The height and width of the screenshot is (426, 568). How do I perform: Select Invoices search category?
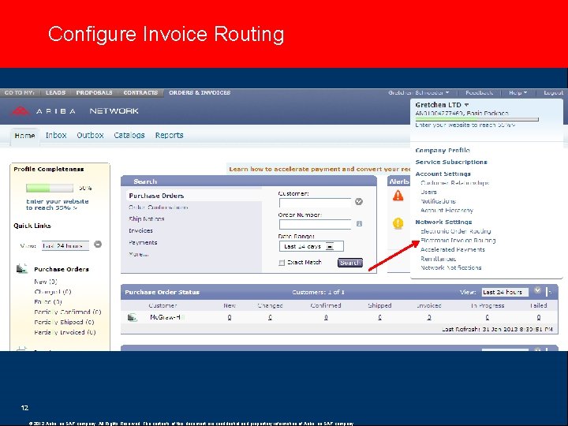140,230
